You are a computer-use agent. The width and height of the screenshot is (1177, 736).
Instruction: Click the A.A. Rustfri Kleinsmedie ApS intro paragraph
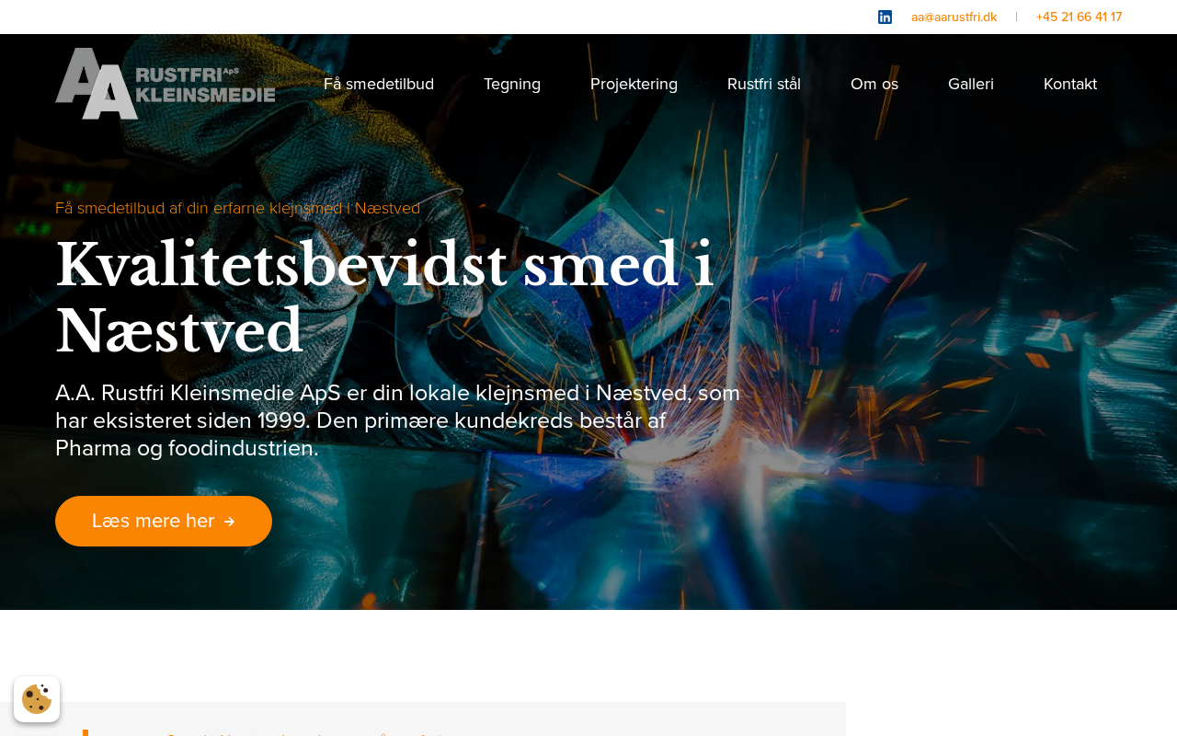pyautogui.click(x=397, y=420)
